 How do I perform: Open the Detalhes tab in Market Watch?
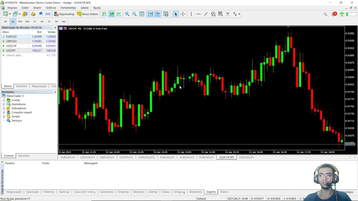point(22,86)
